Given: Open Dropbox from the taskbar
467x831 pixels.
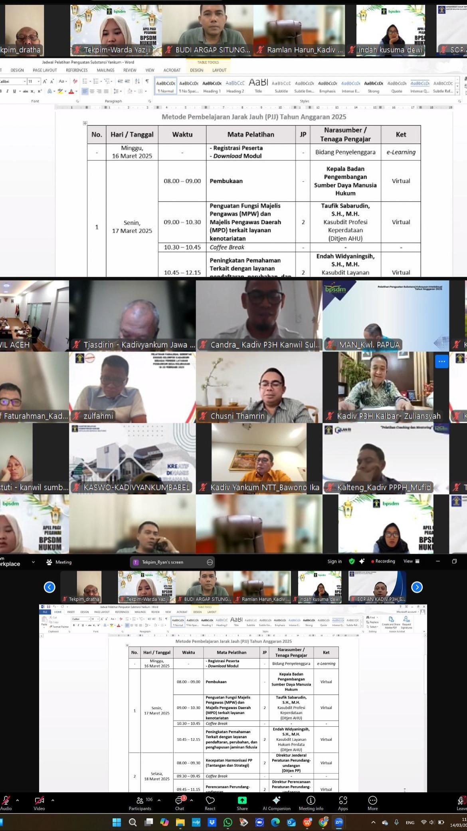Looking at the screenshot, I should pos(212,822).
